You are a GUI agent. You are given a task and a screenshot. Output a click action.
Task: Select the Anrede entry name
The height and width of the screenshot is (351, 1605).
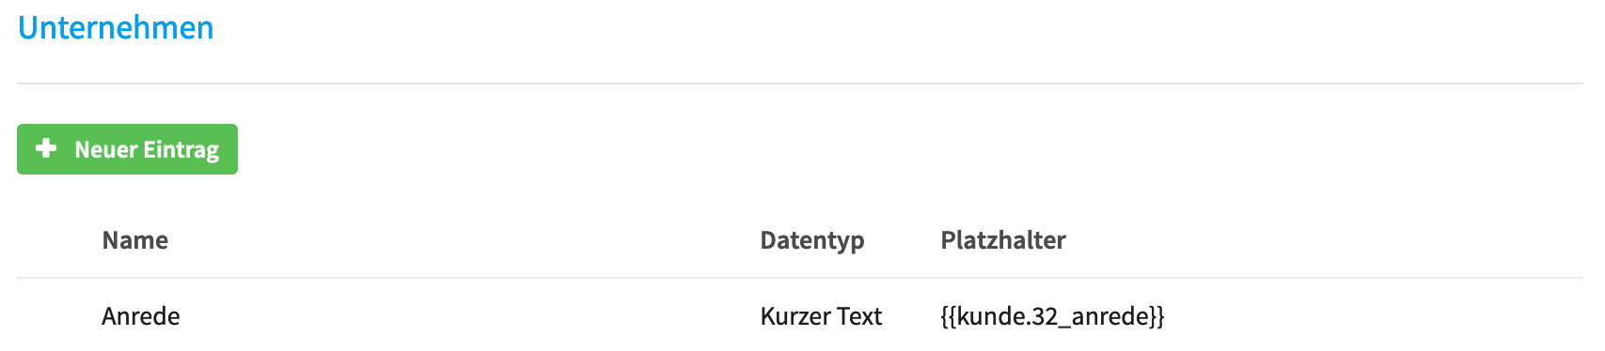pos(141,316)
